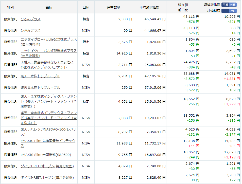The height and width of the screenshot is (184, 242).
Task: Click the 評価損益 header label
Action: coord(214,10)
